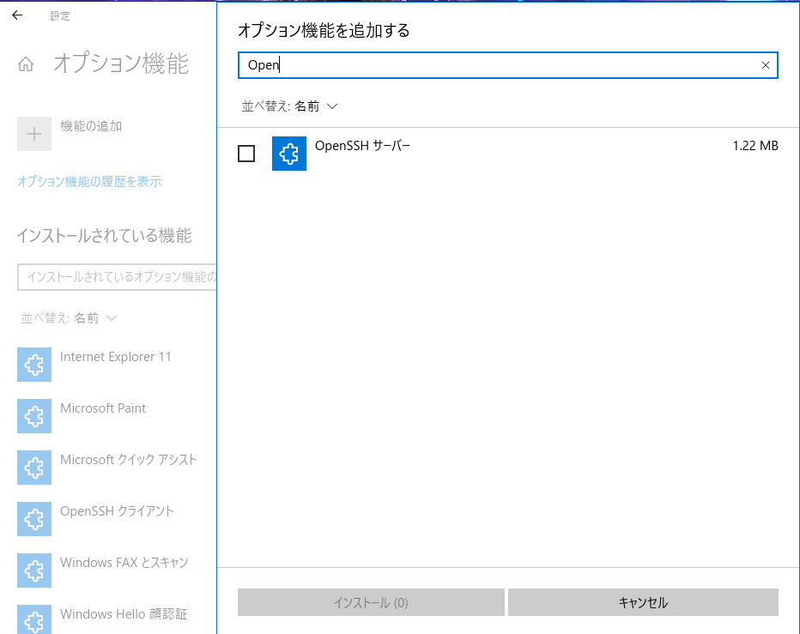Select the Microsoft クイック アシスト text

(128, 460)
